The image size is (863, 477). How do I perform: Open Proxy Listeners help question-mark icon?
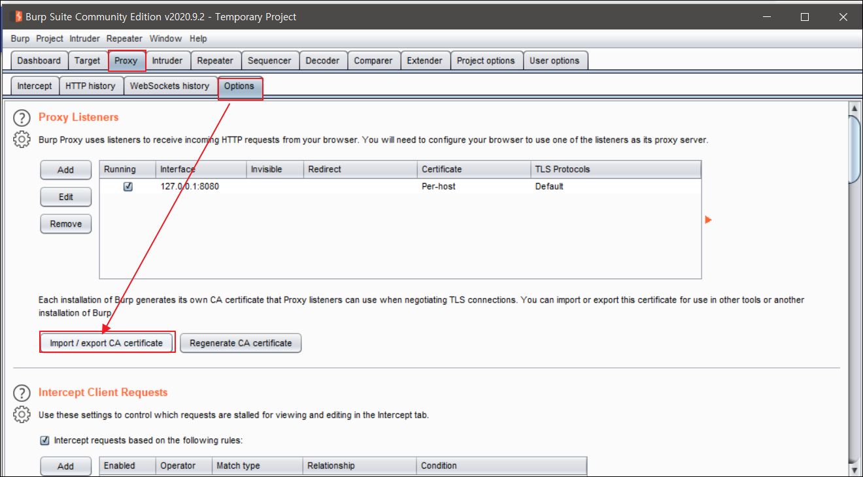pos(22,118)
